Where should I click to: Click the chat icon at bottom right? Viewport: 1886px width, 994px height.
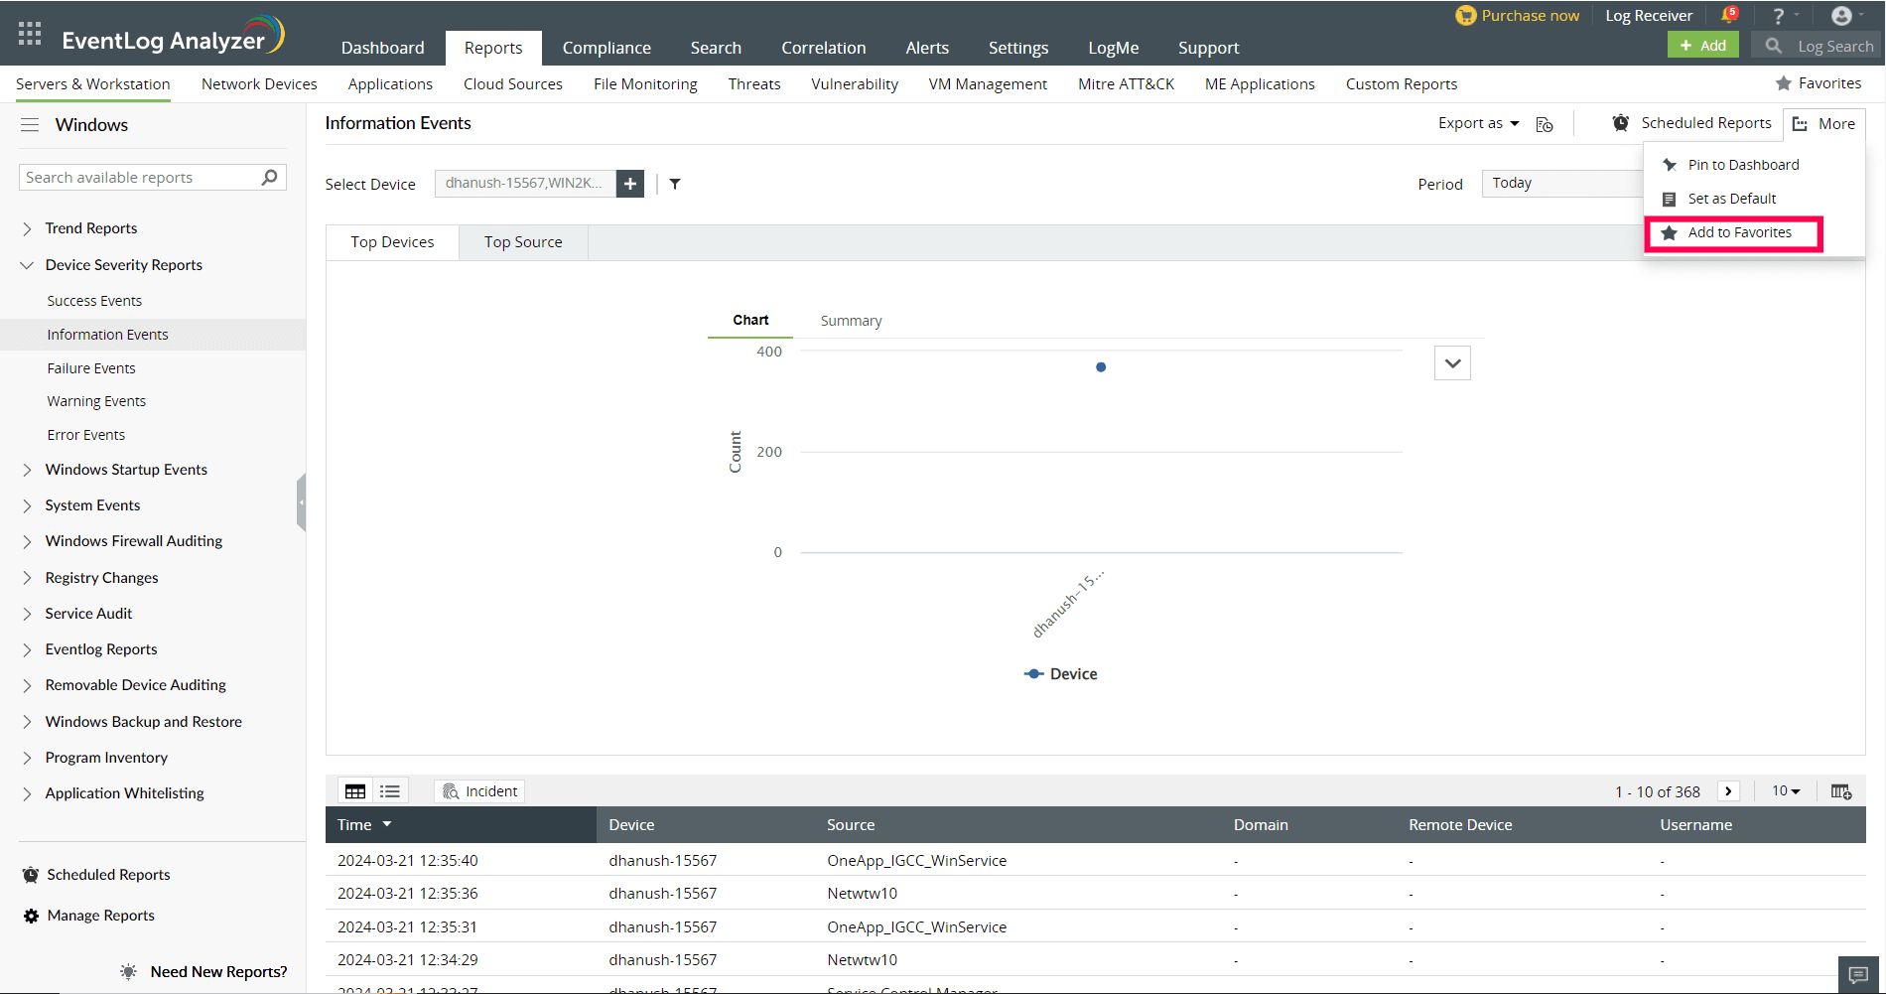tap(1858, 974)
